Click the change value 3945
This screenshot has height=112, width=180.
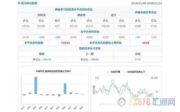point(121,37)
